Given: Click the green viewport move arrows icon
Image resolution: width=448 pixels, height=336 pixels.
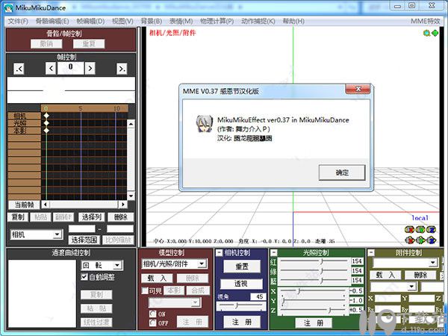Looking at the screenshot, I should [435, 33].
